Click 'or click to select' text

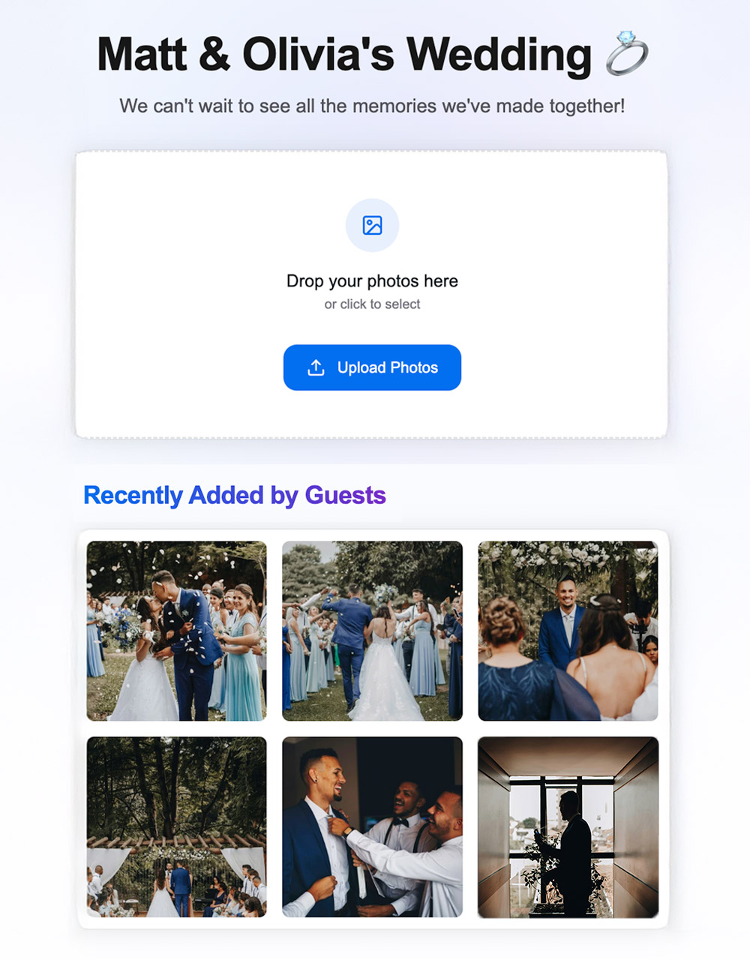(372, 304)
